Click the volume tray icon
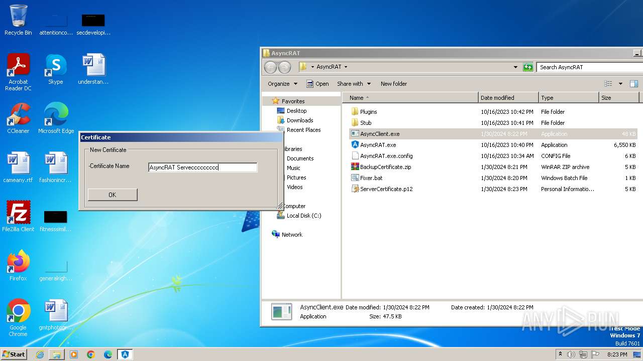Image resolution: width=643 pixels, height=361 pixels. (571, 354)
